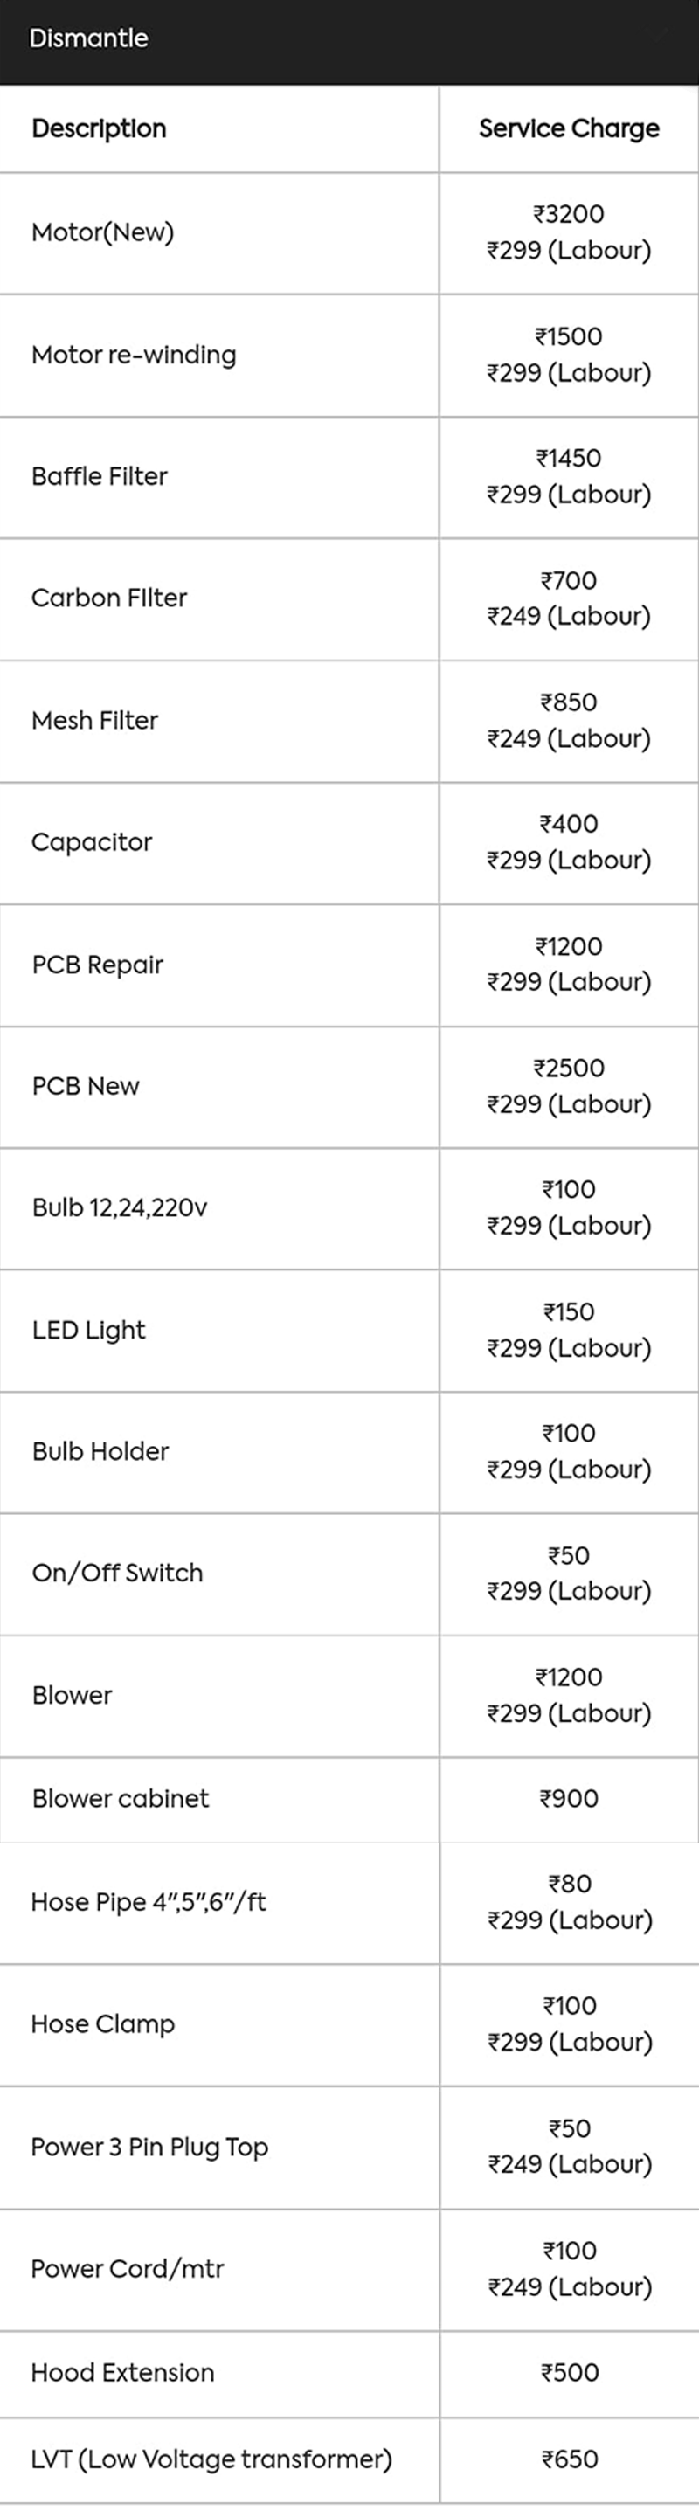
Task: Click the Service Charge column header
Action: click(x=568, y=128)
